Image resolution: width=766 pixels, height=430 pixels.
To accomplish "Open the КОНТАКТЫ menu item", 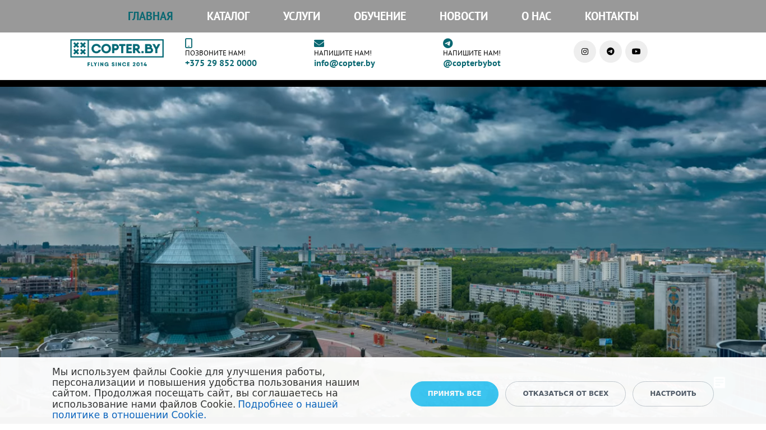I will 612,16.
